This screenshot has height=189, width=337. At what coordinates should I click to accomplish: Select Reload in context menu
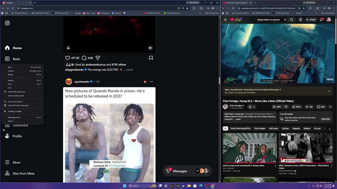click(x=22, y=75)
